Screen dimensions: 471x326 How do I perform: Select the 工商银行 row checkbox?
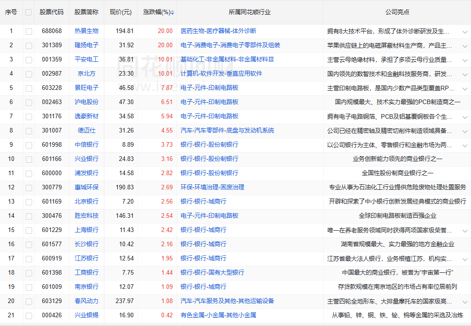29,273
